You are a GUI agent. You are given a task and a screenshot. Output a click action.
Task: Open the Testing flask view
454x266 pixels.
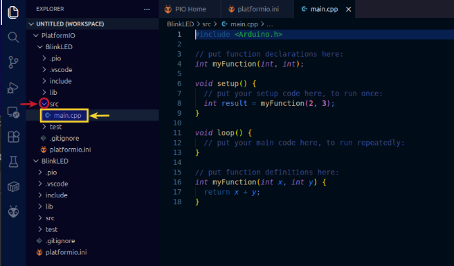(x=13, y=161)
